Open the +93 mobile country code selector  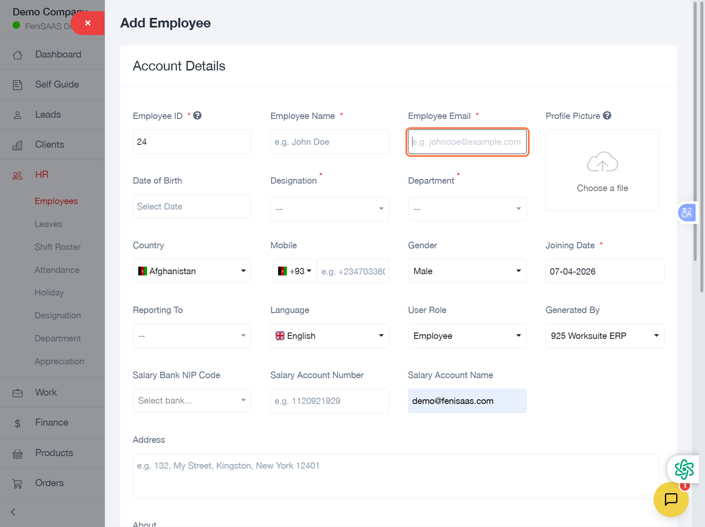click(x=295, y=271)
